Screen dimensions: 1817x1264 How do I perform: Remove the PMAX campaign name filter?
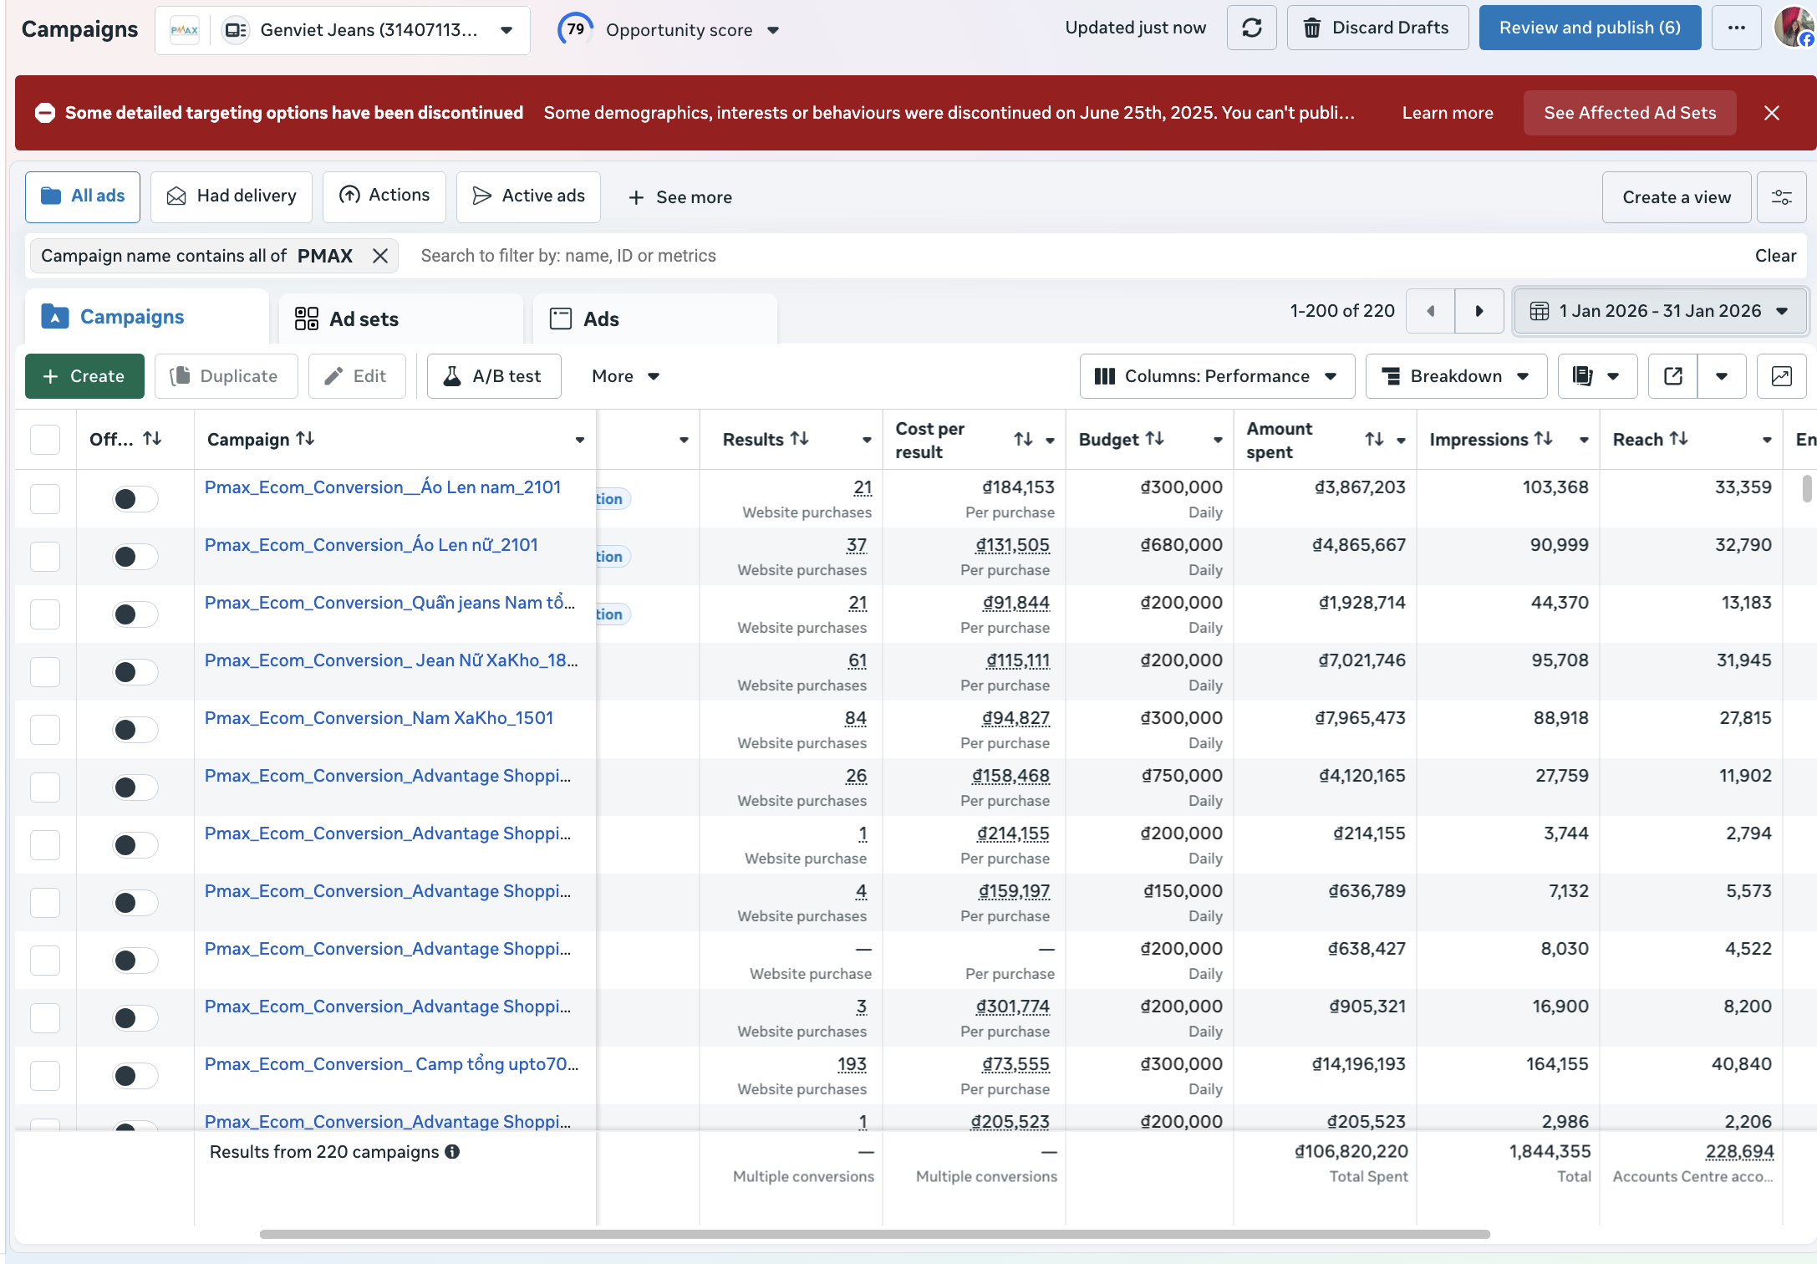pos(380,256)
